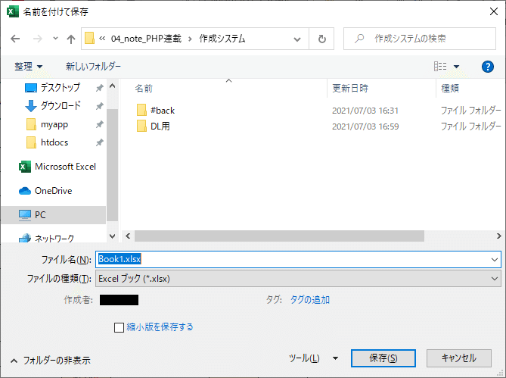Click the Excel icon in title bar
The height and width of the screenshot is (378, 506).
click(x=12, y=11)
